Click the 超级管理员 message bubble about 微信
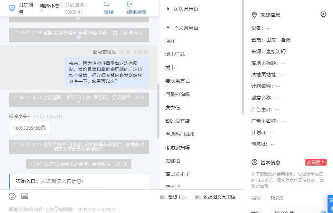Screen dimensions: 333x213 [x=107, y=72]
